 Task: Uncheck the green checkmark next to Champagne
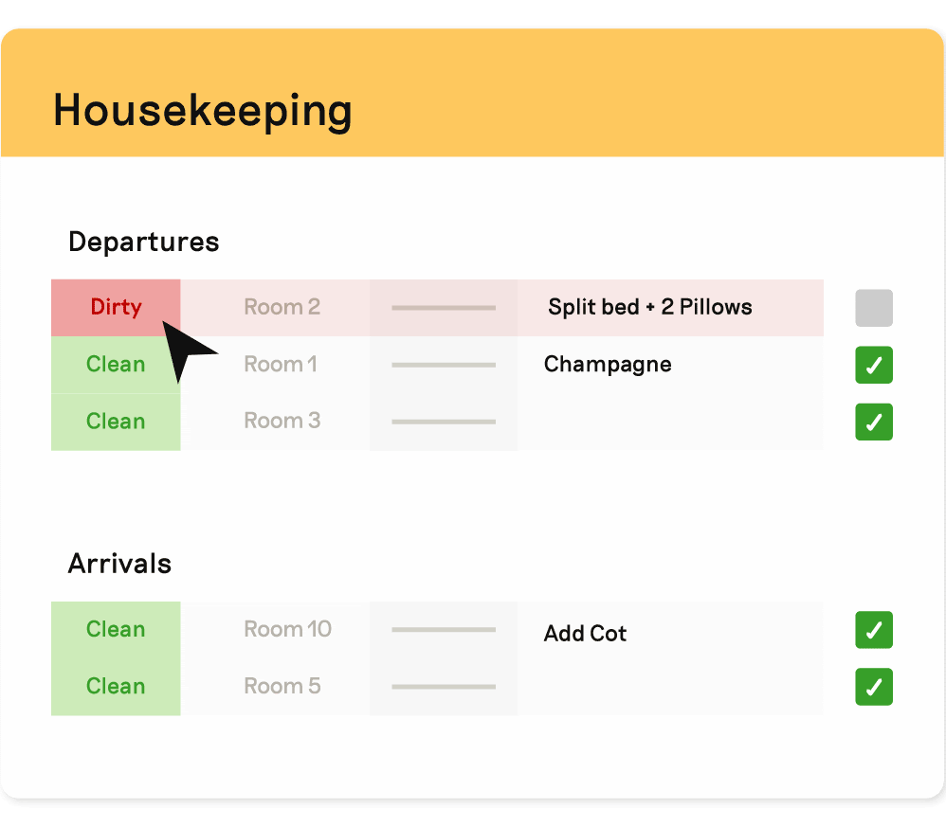[x=873, y=365]
